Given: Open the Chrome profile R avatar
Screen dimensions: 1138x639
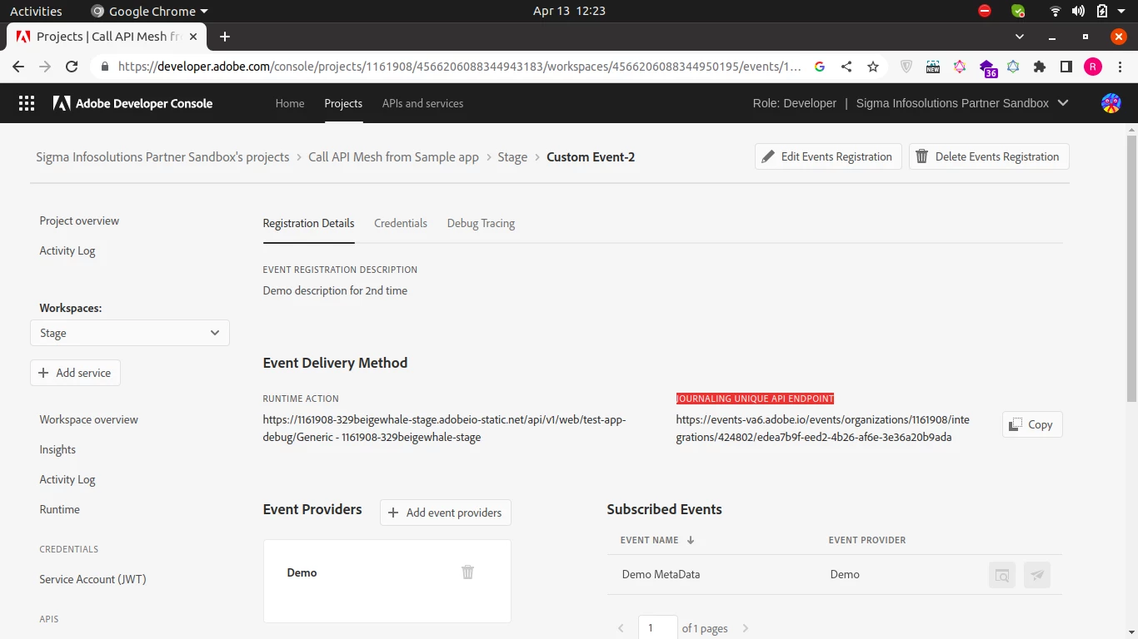Looking at the screenshot, I should 1093,67.
